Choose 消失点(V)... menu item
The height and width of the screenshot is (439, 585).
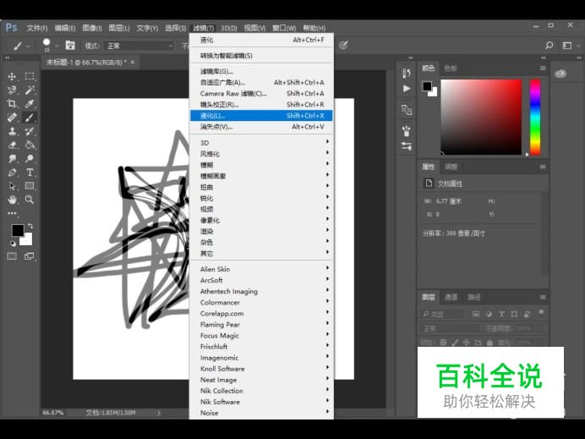point(261,127)
